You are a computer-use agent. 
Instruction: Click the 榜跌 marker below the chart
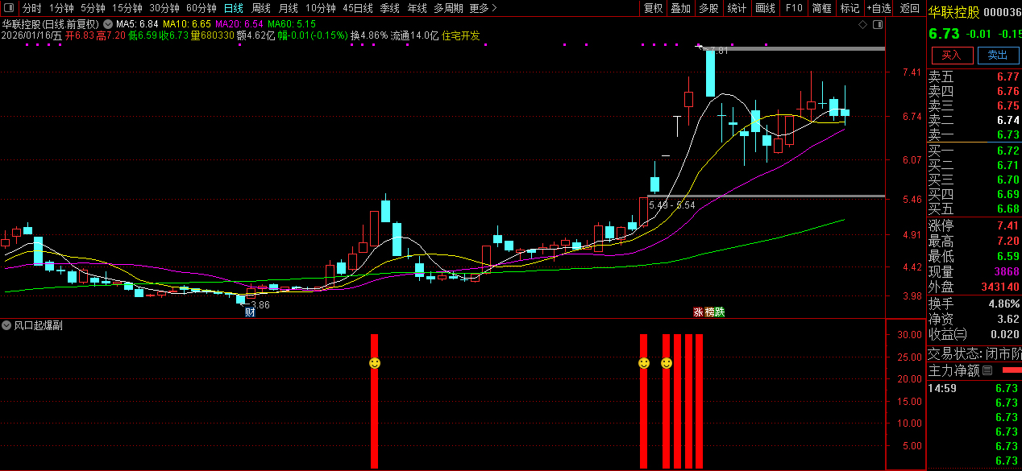click(714, 312)
